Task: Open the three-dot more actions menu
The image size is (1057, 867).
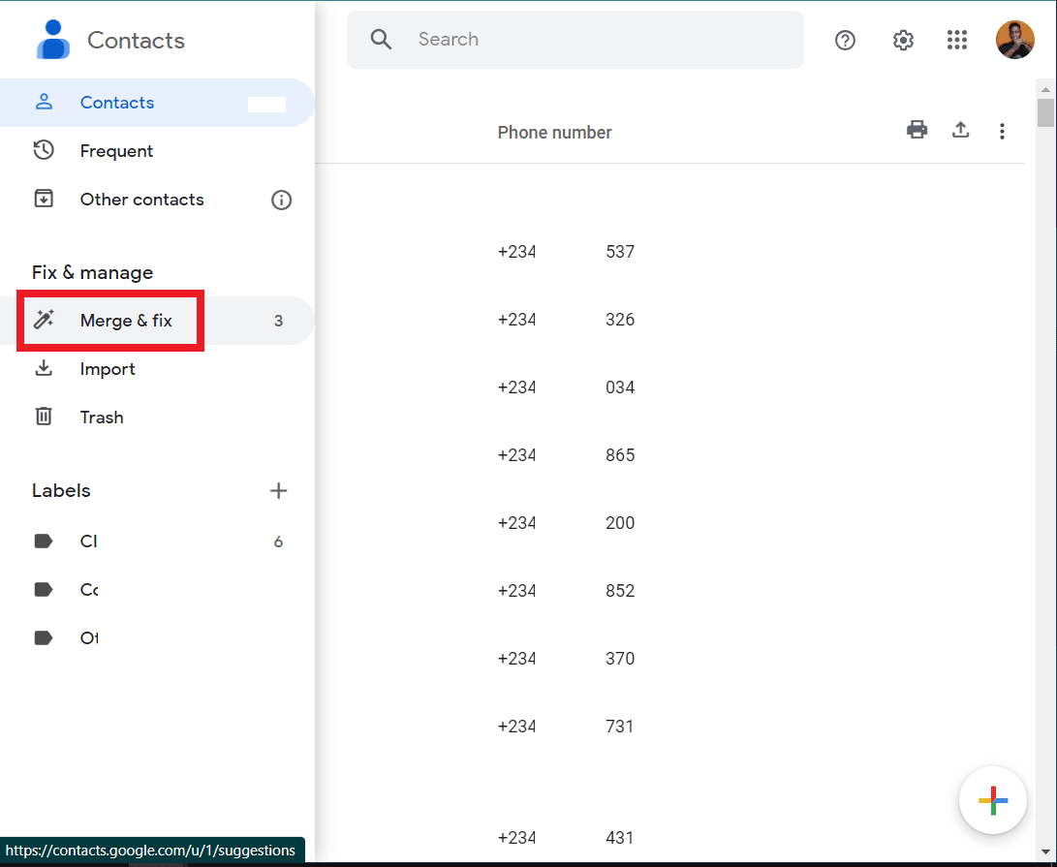Action: click(1002, 131)
